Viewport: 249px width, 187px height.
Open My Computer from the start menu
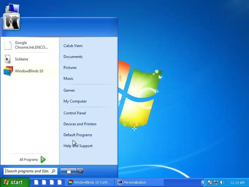click(x=75, y=101)
